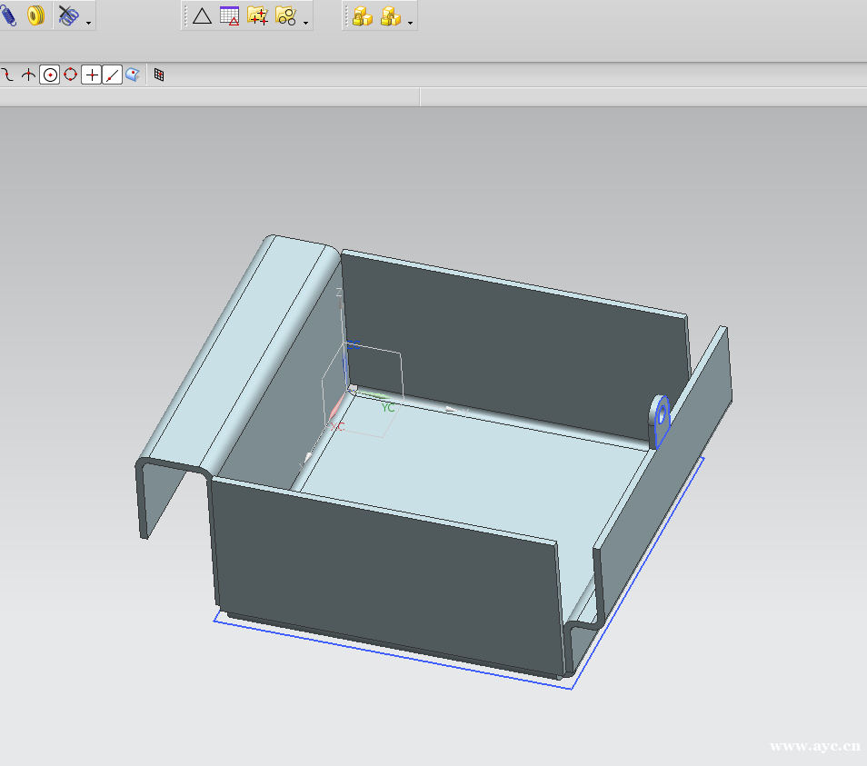Toggle the arc center snap point
The width and height of the screenshot is (867, 766).
[x=49, y=75]
